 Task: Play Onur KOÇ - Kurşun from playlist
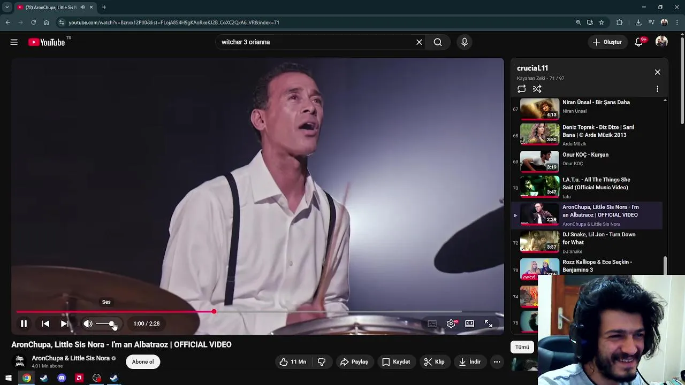tap(587, 161)
